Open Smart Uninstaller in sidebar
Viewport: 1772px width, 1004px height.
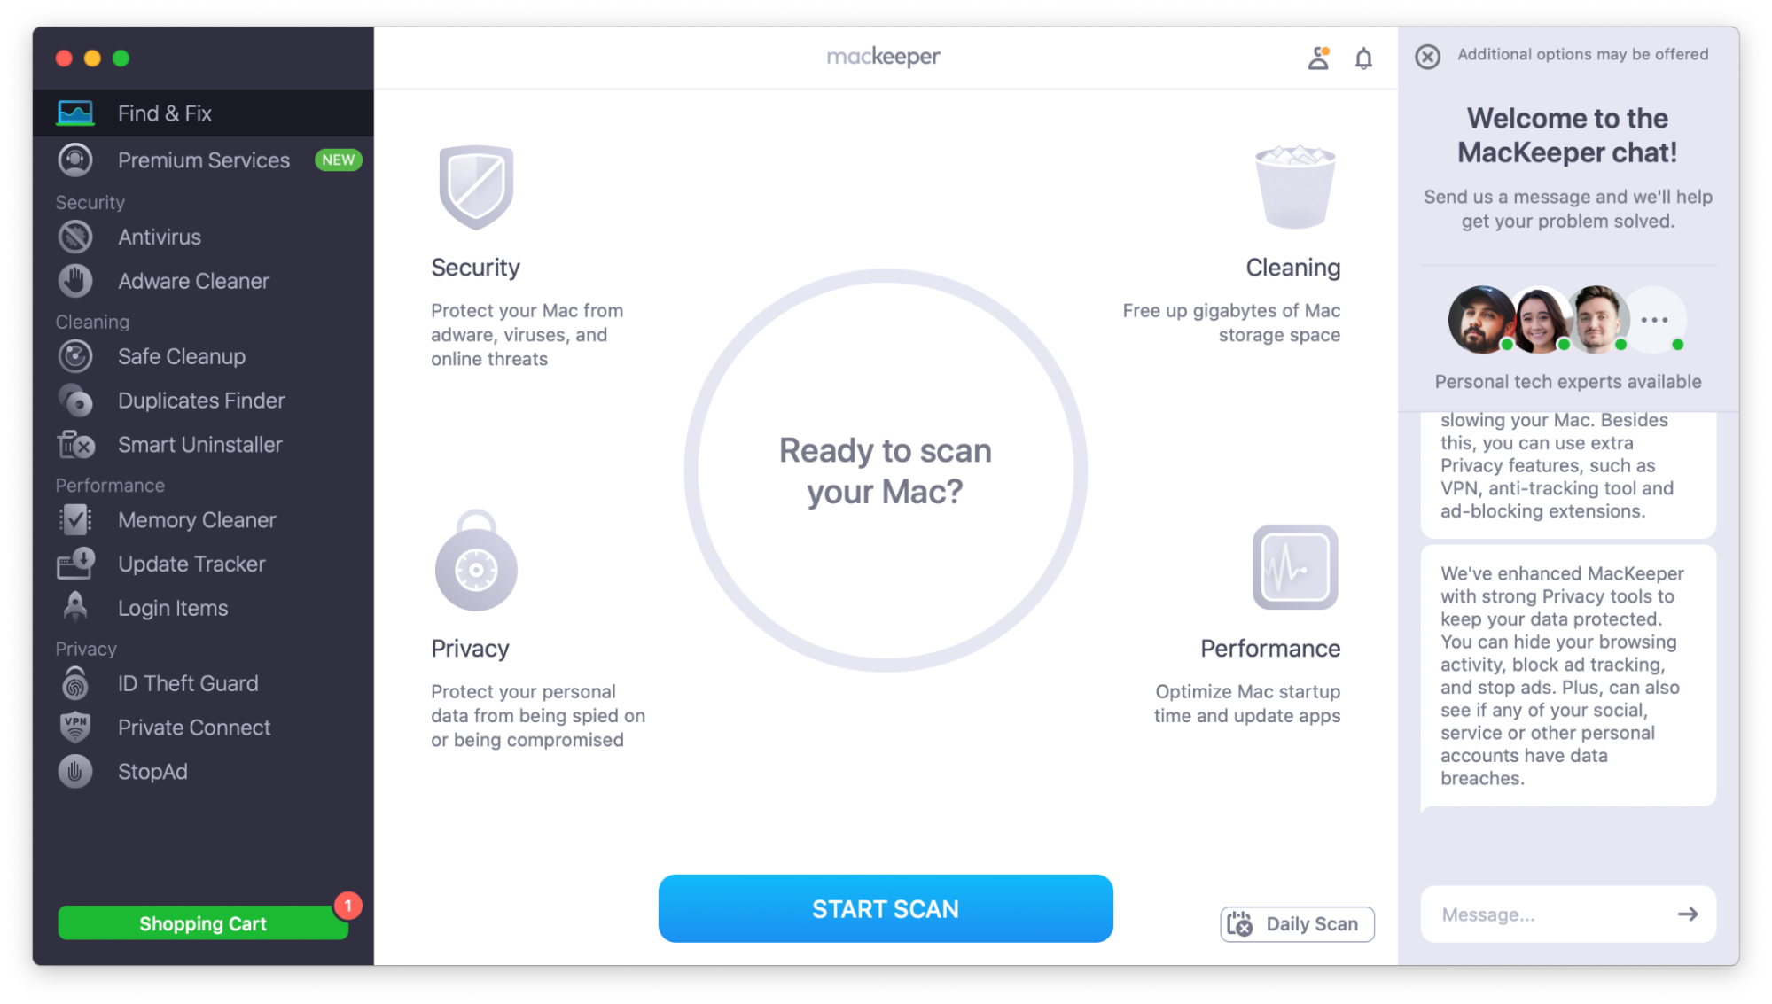pos(203,445)
